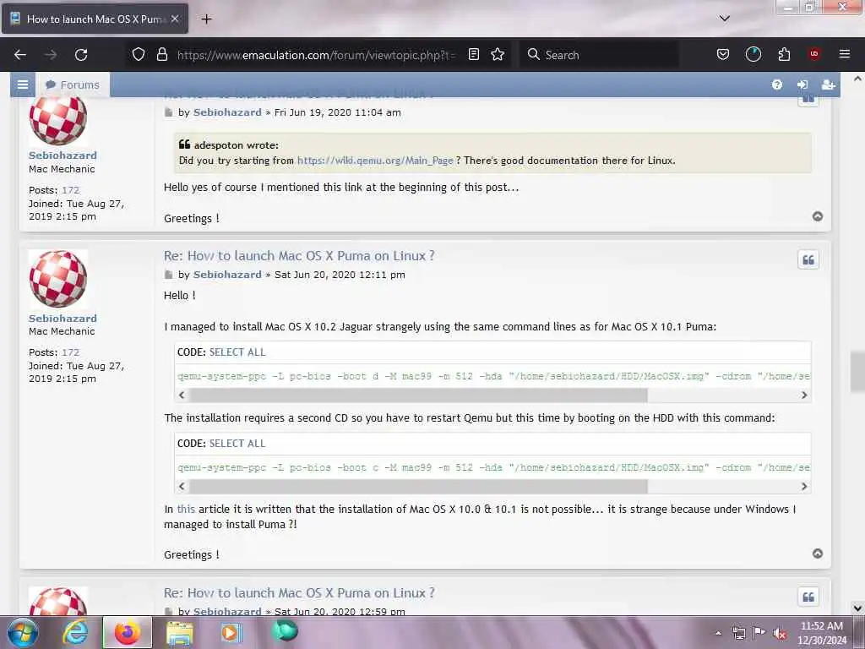Click the forum login icon
Viewport: 865px width, 649px height.
pyautogui.click(x=802, y=85)
